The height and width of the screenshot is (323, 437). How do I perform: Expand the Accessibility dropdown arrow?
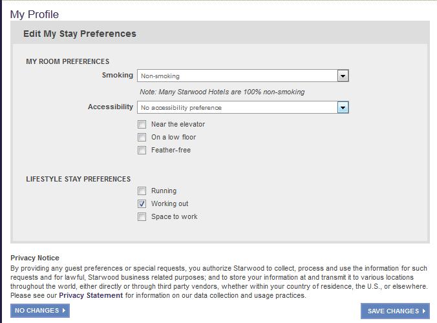(343, 107)
